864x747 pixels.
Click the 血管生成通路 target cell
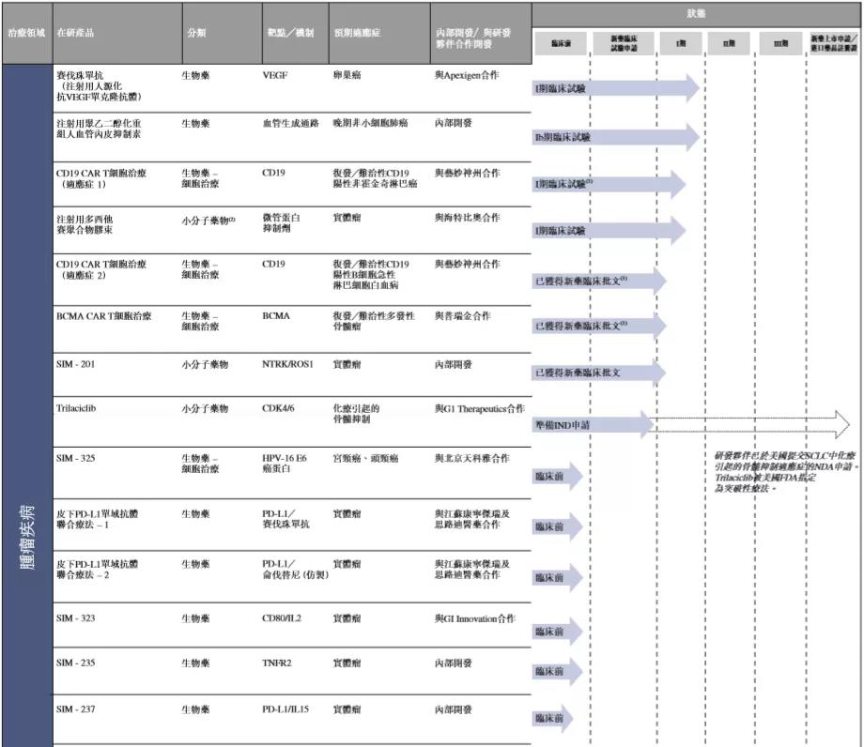tap(290, 123)
